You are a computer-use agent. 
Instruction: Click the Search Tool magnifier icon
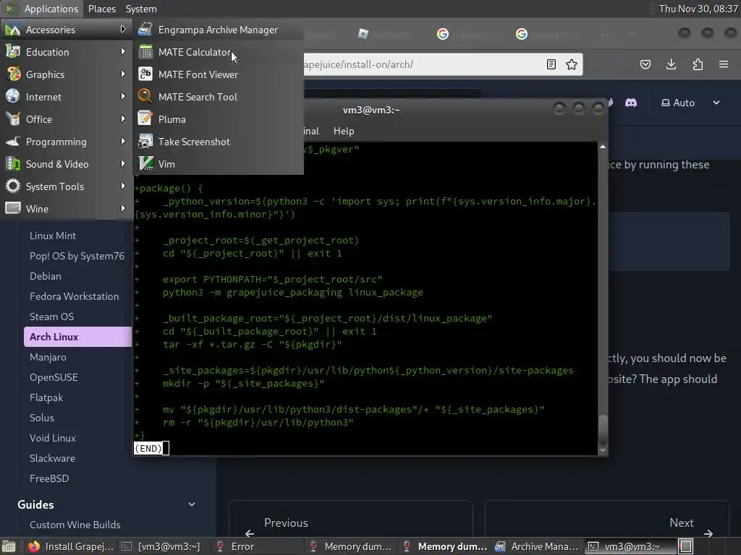point(145,97)
